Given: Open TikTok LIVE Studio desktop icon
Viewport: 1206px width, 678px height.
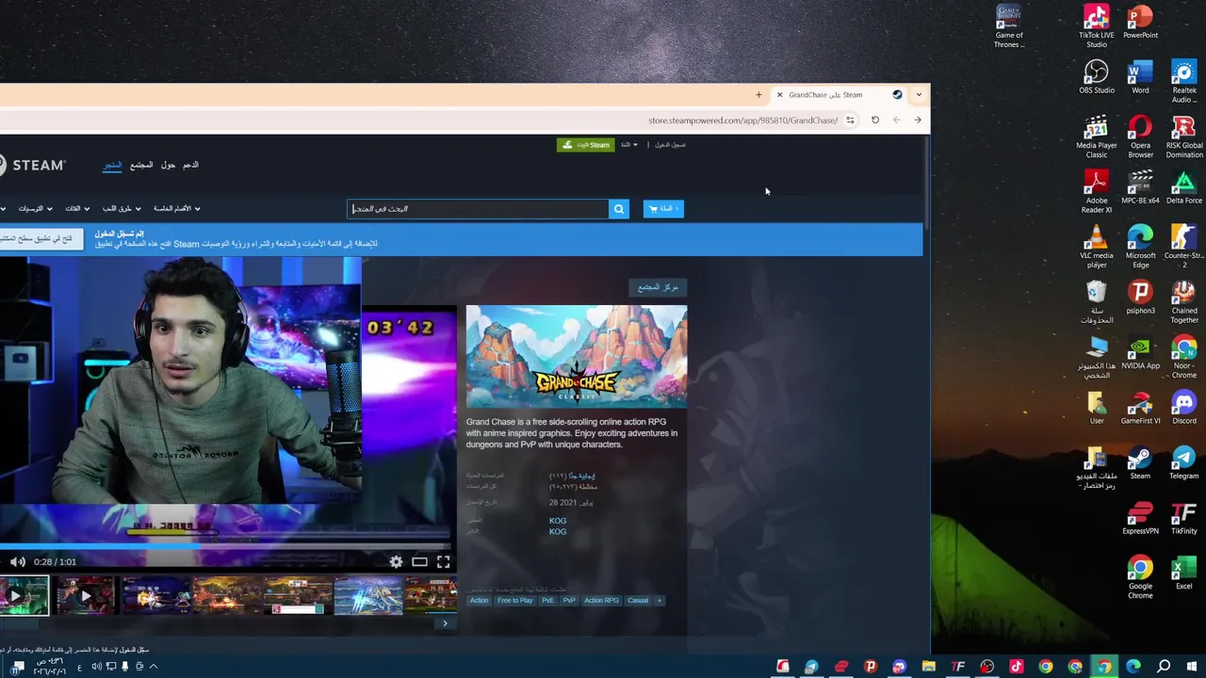Looking at the screenshot, I should (x=1097, y=26).
